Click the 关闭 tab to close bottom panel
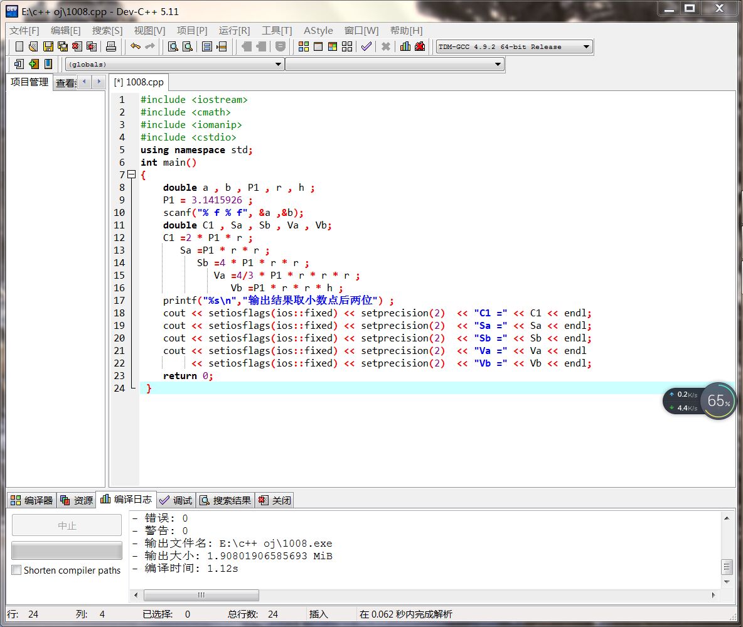 pyautogui.click(x=275, y=500)
